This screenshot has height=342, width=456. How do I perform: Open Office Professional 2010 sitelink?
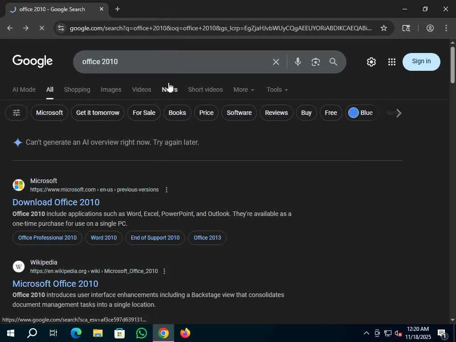(47, 238)
